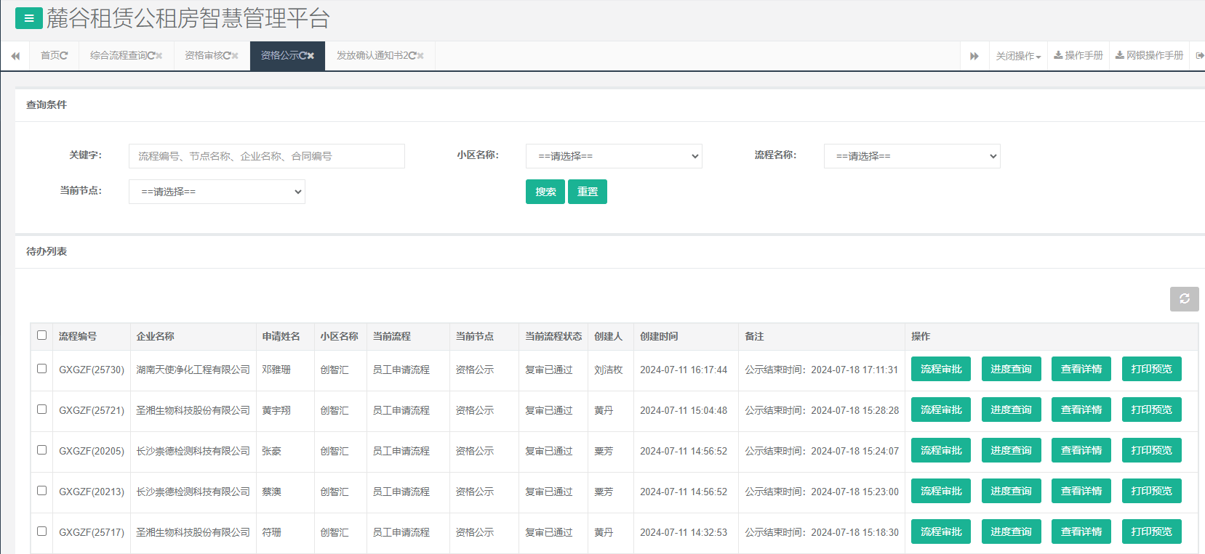Focus the 关键字 search input field

266,156
